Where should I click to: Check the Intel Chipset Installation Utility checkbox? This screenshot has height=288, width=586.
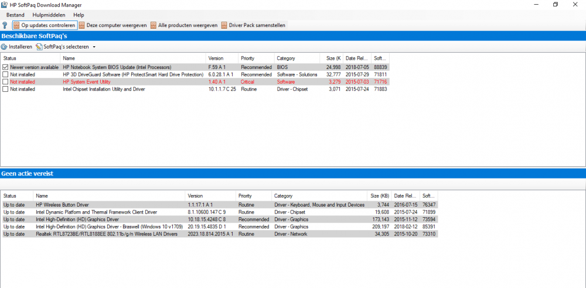(x=5, y=90)
